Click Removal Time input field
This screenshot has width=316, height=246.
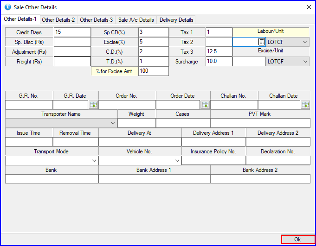[76, 142]
